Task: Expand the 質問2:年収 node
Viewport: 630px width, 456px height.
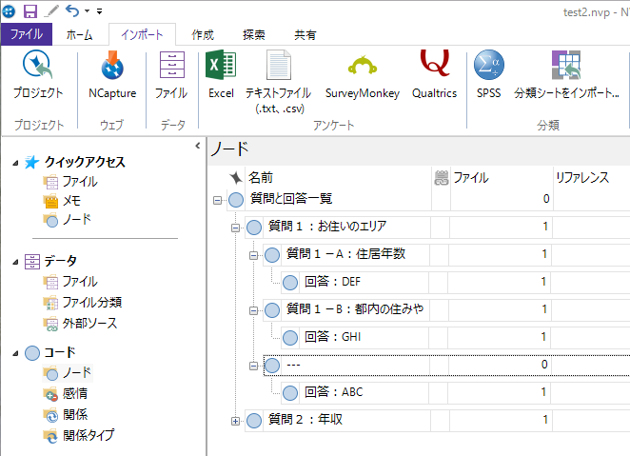Action: (236, 420)
